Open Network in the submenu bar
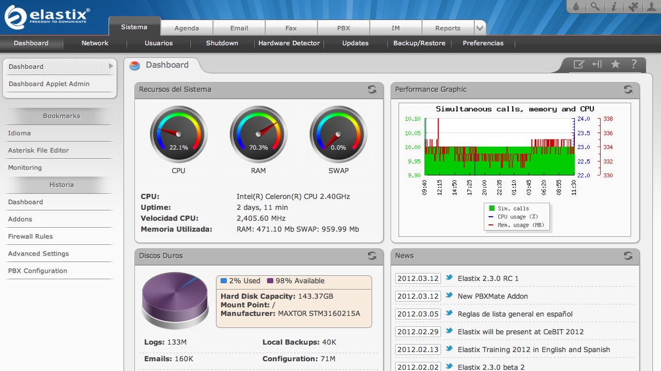 (95, 43)
